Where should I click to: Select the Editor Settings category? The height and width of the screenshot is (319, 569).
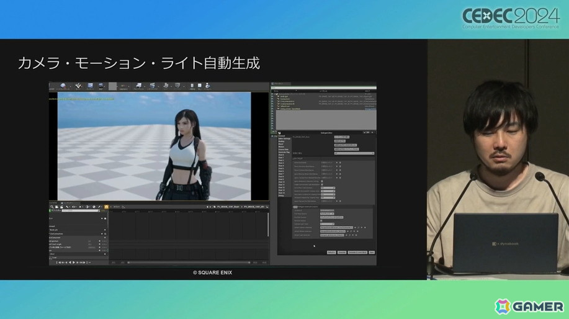(284, 138)
